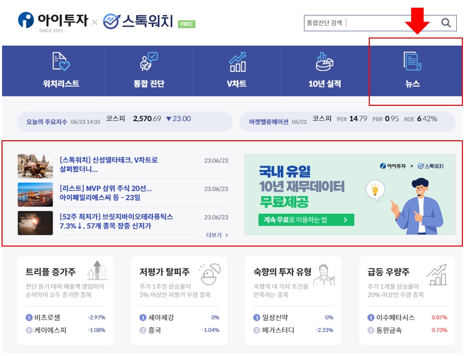The height and width of the screenshot is (356, 466).
Task: Open the 급등 우량주 card title
Action: [x=388, y=272]
